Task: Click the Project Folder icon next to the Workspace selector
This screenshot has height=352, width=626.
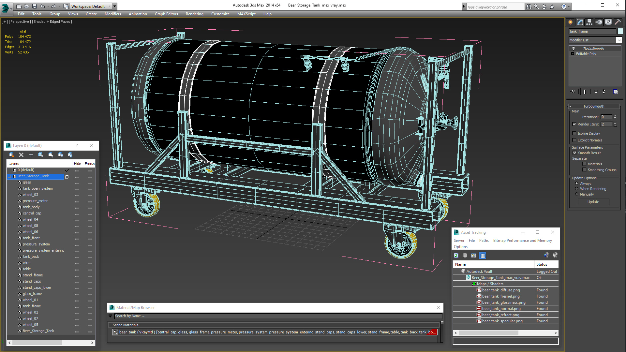Action: pos(66,6)
